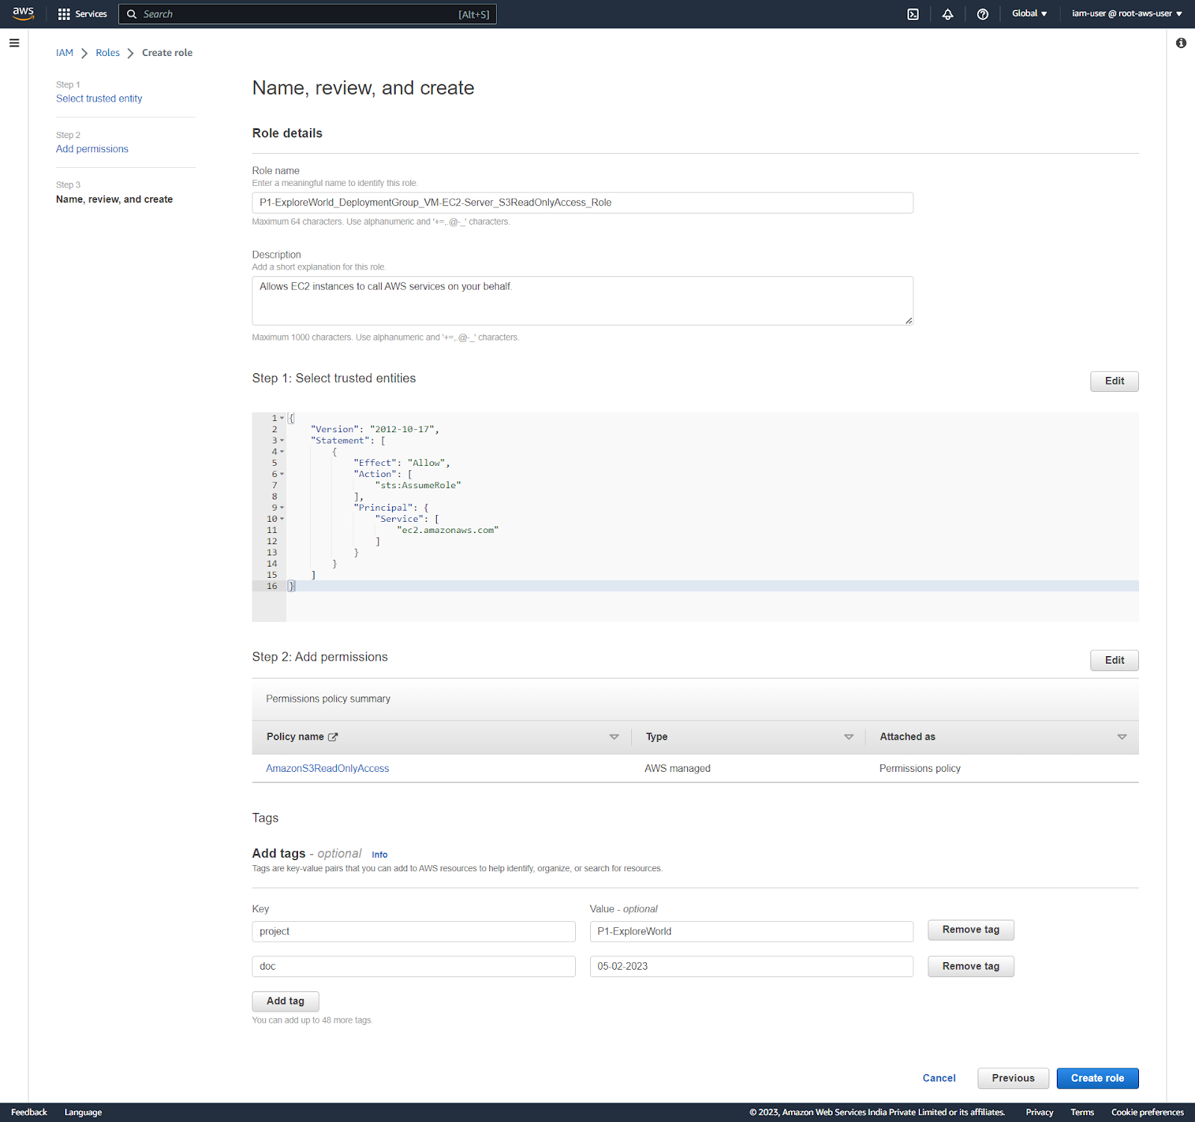Screen dimensions: 1195x1122
Task: Click the search magnifier icon
Action: coord(131,14)
